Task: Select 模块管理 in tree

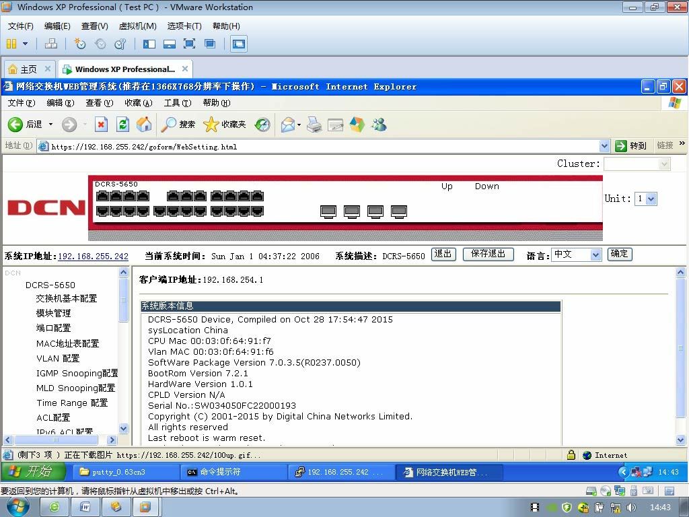Action: click(53, 314)
